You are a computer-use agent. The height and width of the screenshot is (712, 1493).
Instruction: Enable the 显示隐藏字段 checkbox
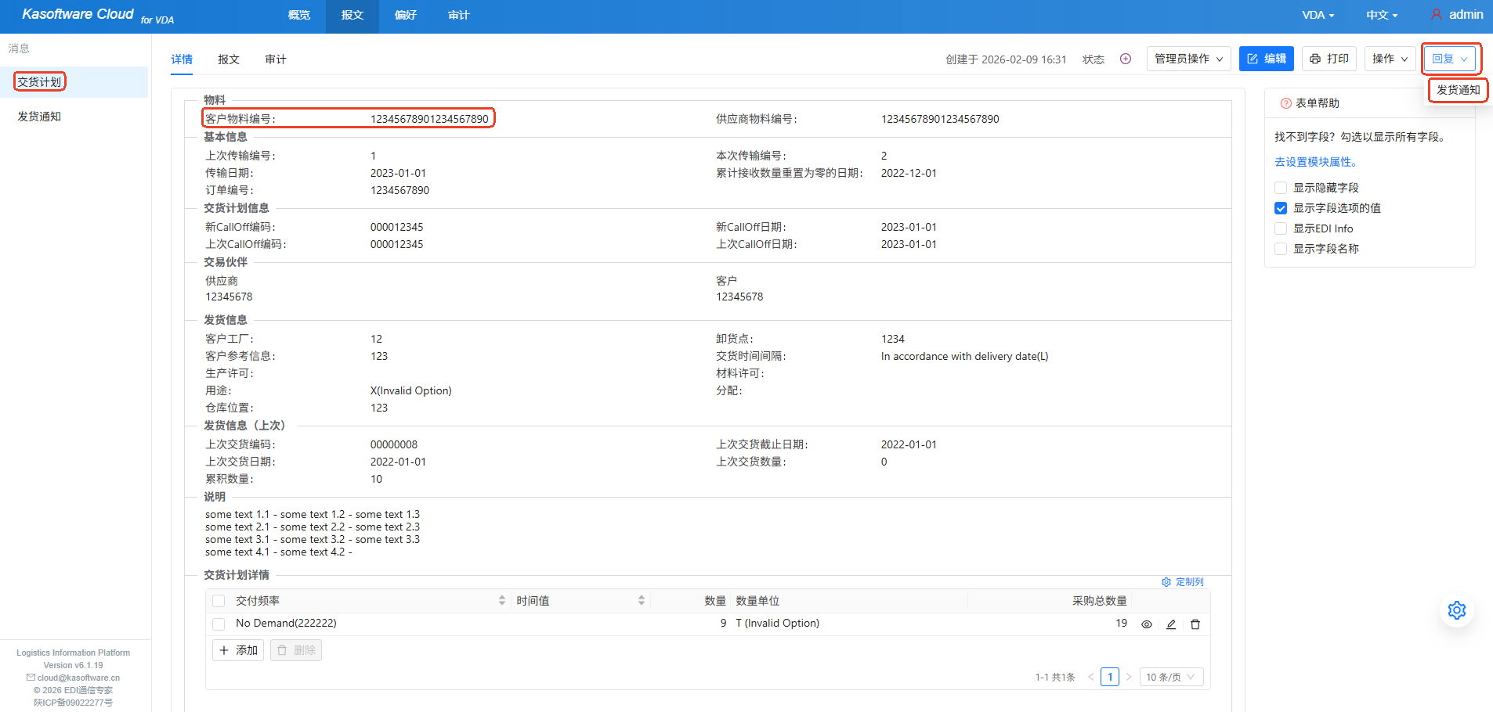1281,188
